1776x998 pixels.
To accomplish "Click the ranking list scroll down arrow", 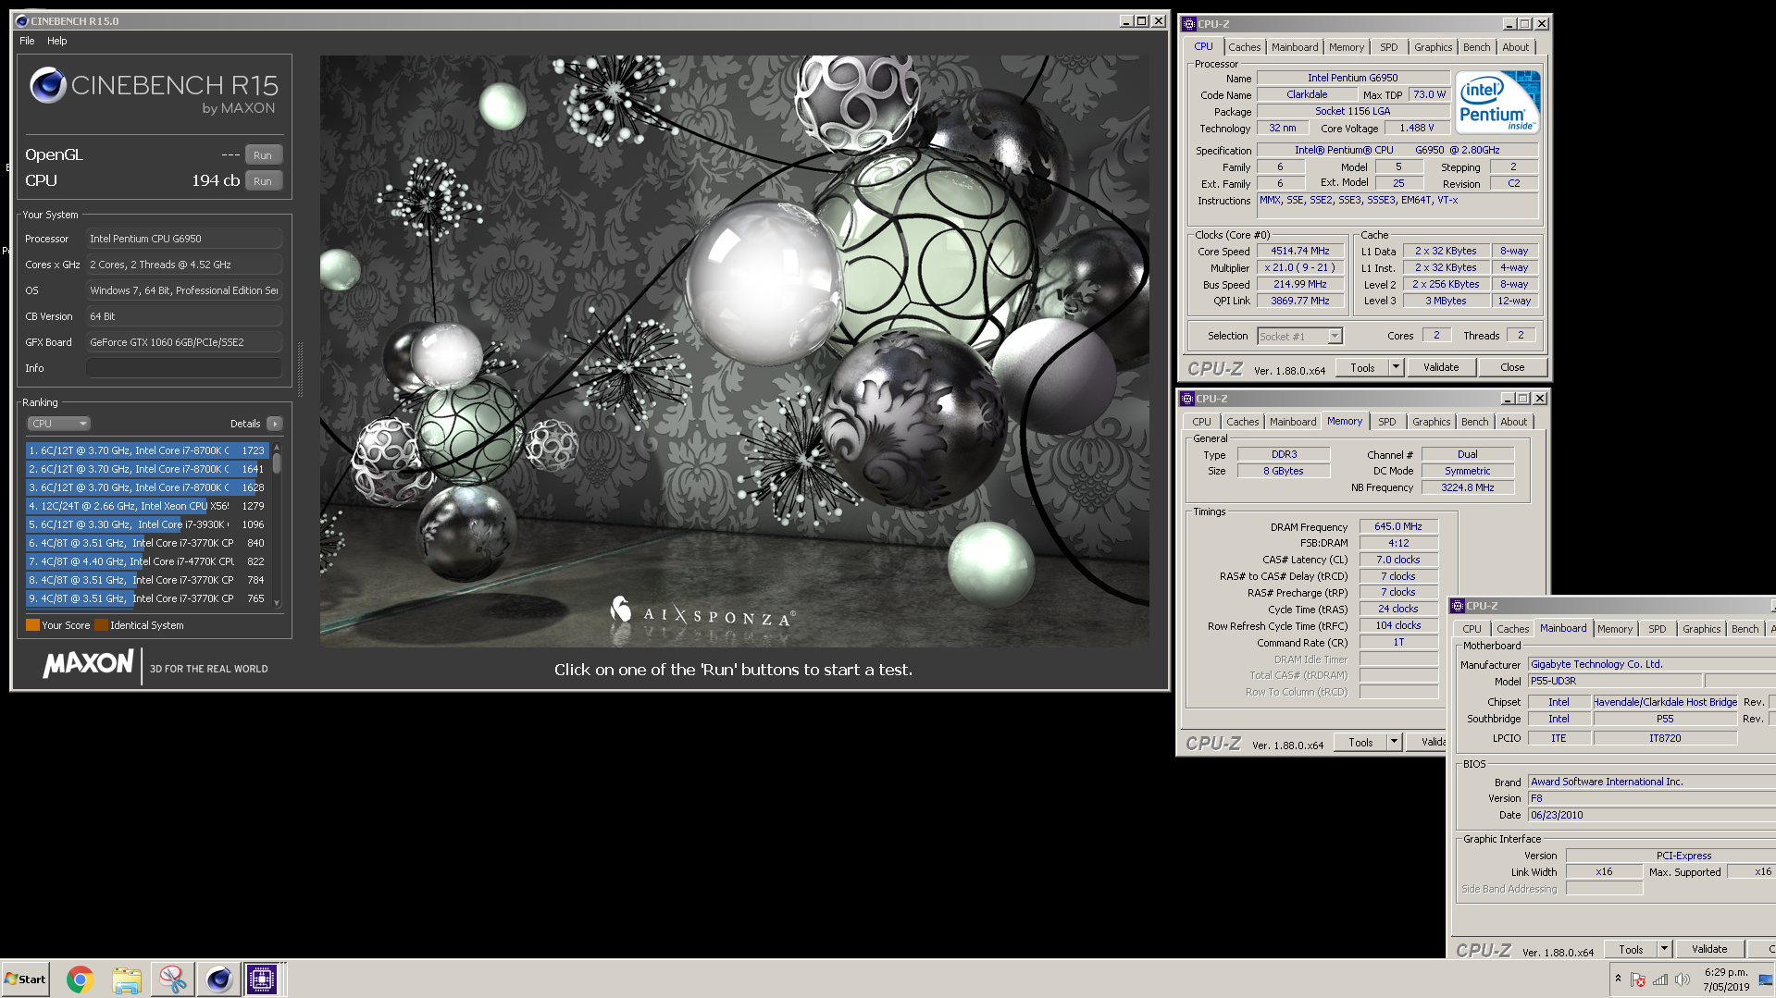I will (x=277, y=603).
